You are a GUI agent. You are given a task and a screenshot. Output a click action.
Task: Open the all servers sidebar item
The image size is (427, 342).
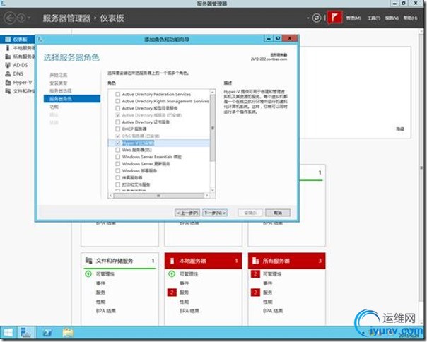21,57
